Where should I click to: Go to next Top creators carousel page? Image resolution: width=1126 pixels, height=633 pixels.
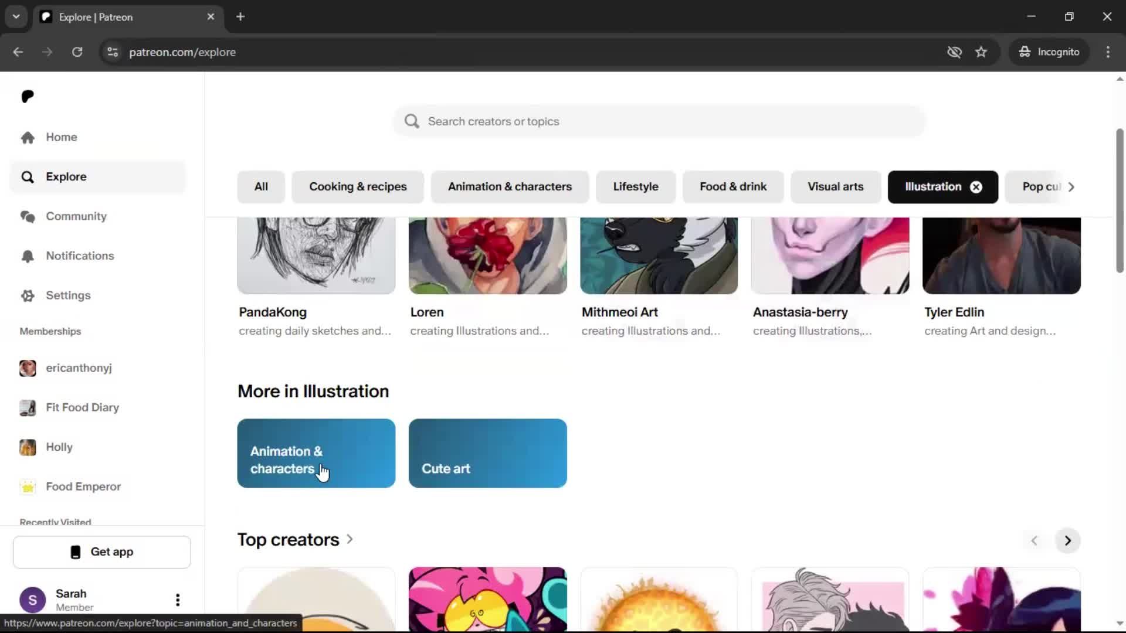[x=1068, y=541]
